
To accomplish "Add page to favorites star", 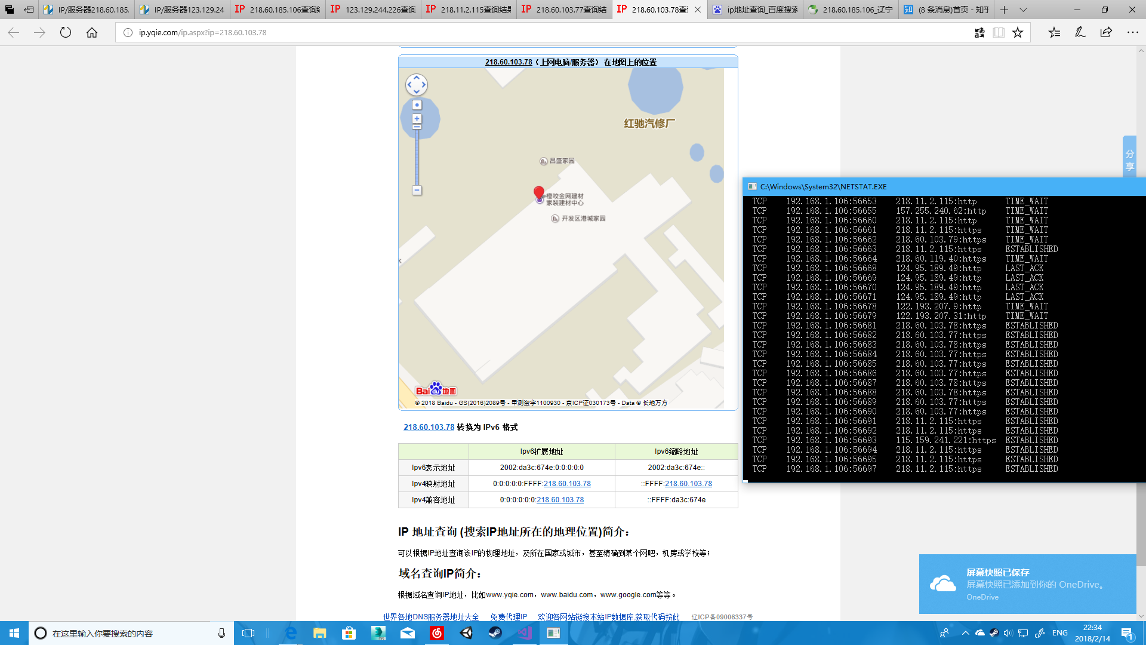I will pyautogui.click(x=1018, y=33).
